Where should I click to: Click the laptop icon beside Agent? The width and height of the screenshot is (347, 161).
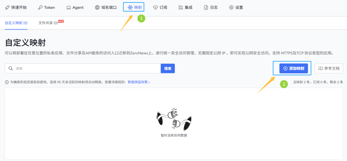[69, 7]
